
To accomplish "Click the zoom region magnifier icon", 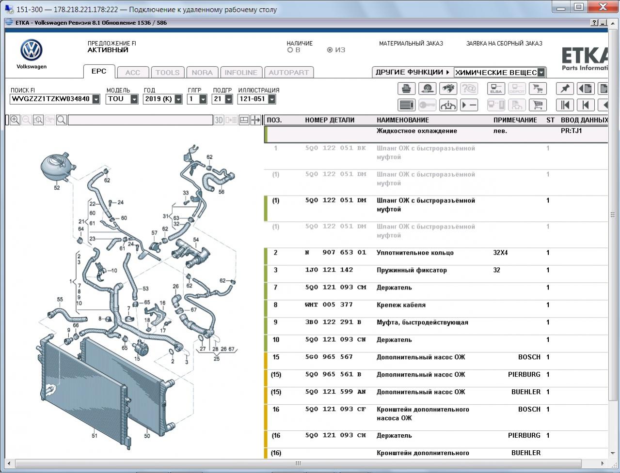I will (38, 120).
